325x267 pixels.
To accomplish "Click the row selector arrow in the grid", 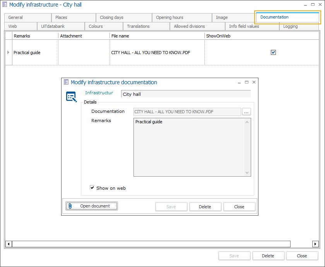I will [8, 52].
